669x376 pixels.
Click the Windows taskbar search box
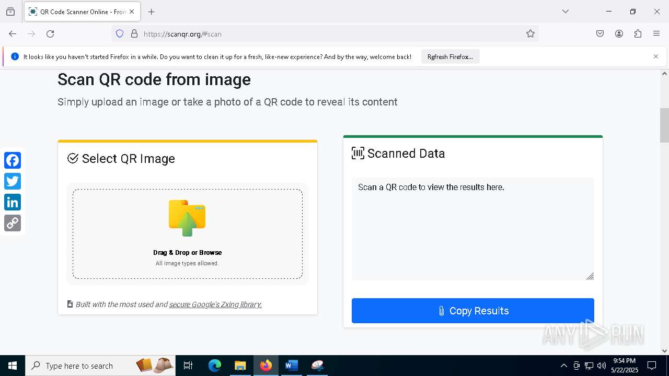click(x=100, y=366)
